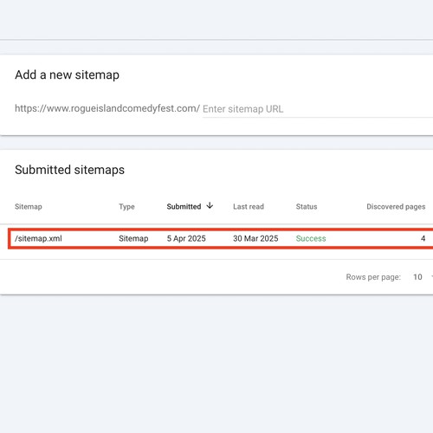Viewport: 433px width, 433px height.
Task: Sort by the Submitted column header
Action: click(184, 207)
